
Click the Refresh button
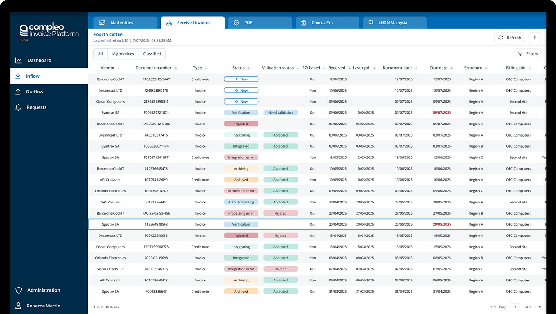pyautogui.click(x=509, y=38)
